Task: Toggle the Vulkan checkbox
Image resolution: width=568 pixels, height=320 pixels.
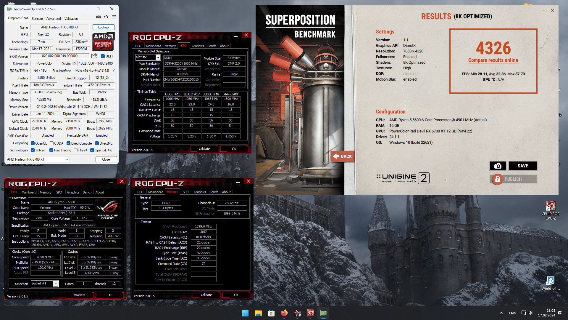Action: tap(33, 150)
